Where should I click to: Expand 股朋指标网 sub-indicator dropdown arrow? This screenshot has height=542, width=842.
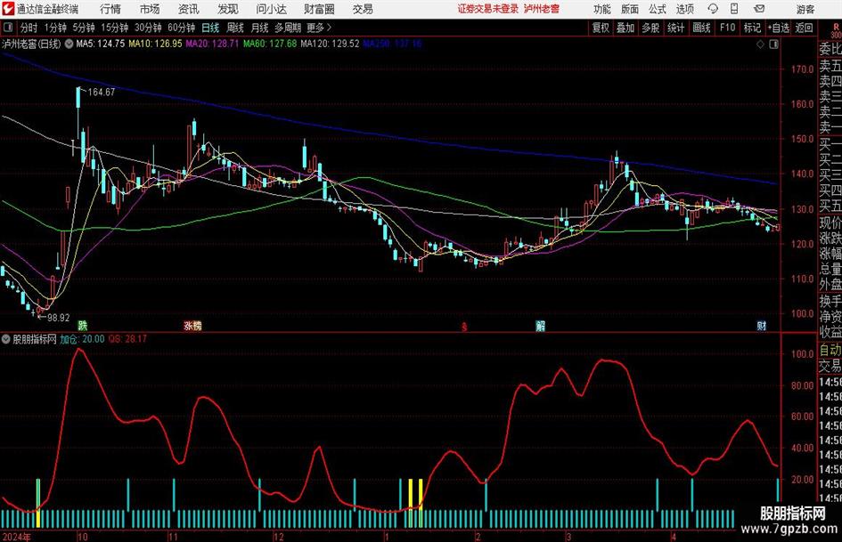(6, 339)
